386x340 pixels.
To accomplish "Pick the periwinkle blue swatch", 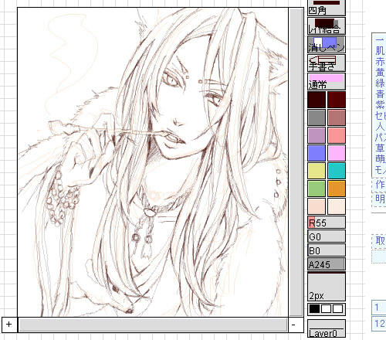I will coord(317,153).
